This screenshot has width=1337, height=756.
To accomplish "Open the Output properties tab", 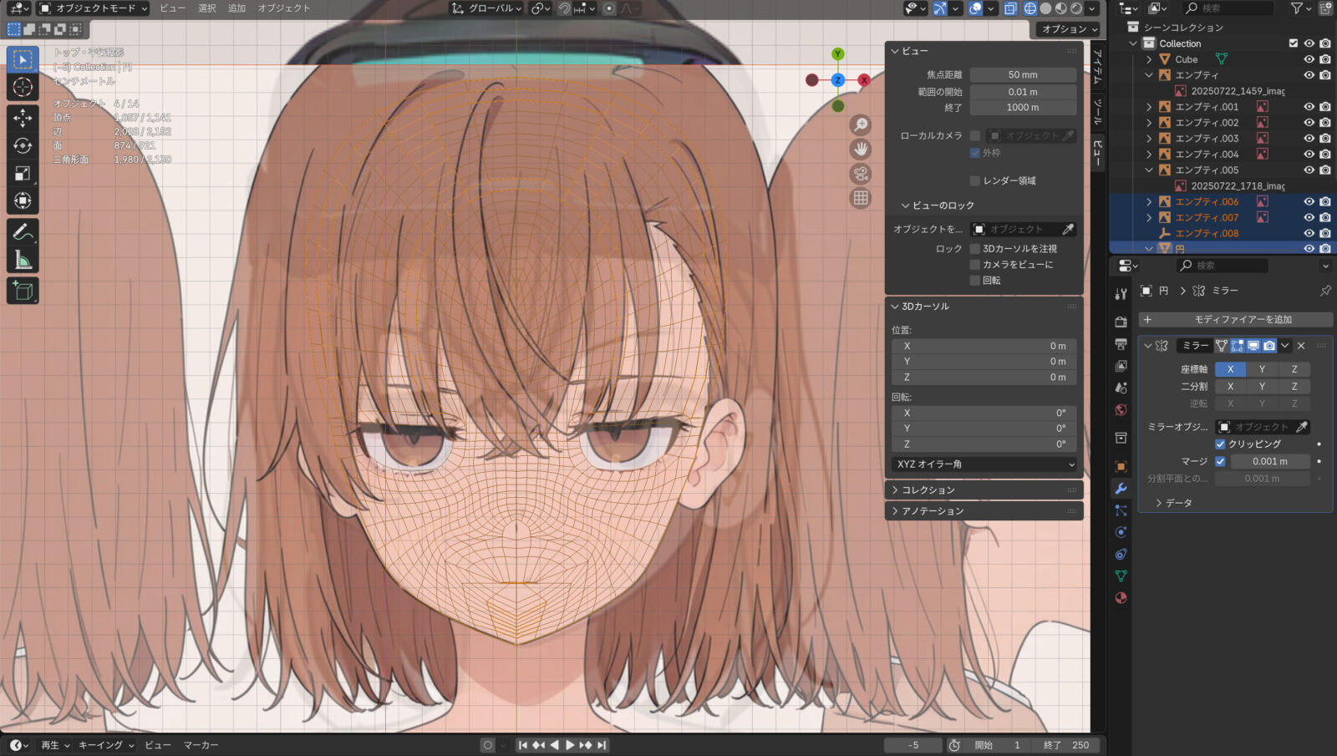I will pos(1121,344).
